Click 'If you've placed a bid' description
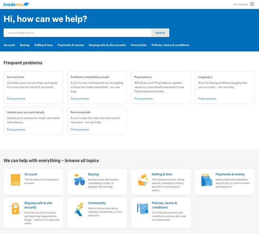 (x=95, y=120)
